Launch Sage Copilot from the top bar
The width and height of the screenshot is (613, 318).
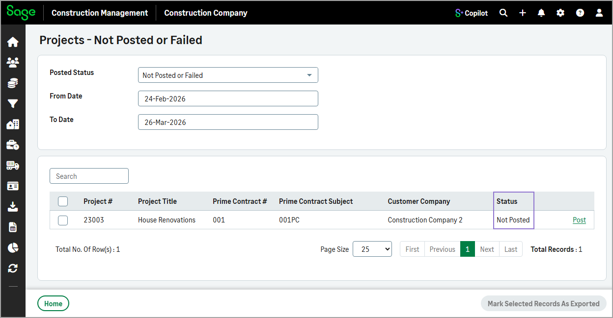click(x=471, y=13)
